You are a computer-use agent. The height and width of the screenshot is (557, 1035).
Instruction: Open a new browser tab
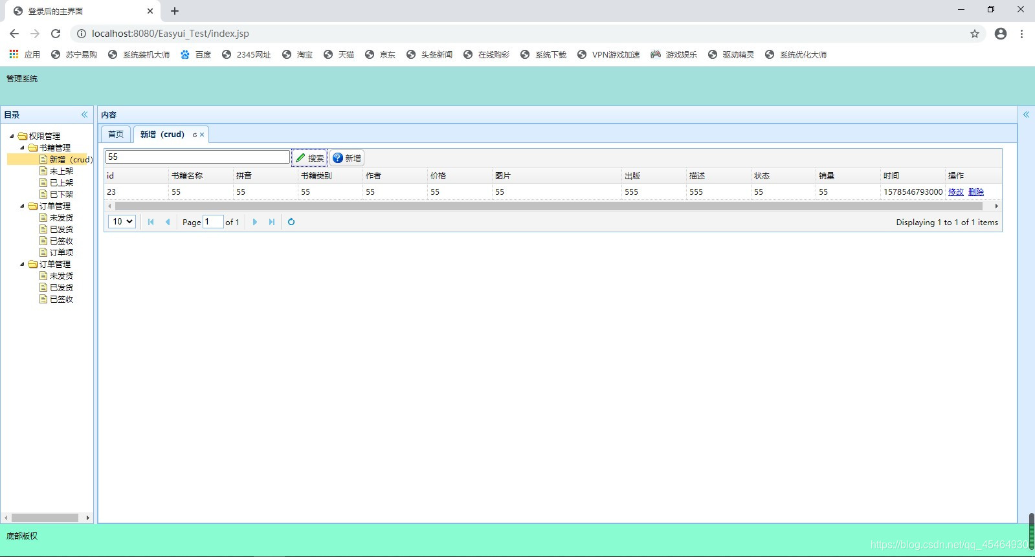tap(175, 11)
